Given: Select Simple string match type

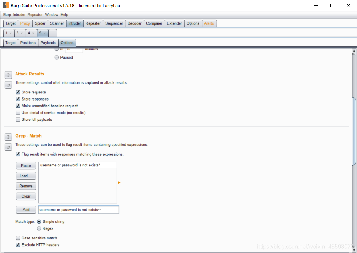Looking at the screenshot, I should click(x=39, y=222).
